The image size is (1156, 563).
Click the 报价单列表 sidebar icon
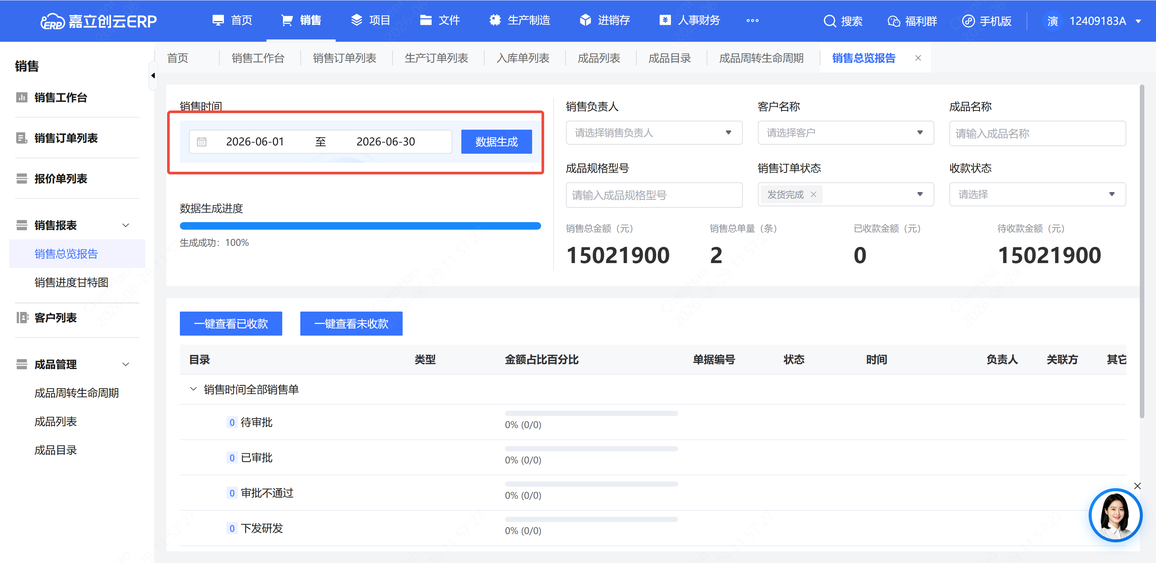coord(21,179)
